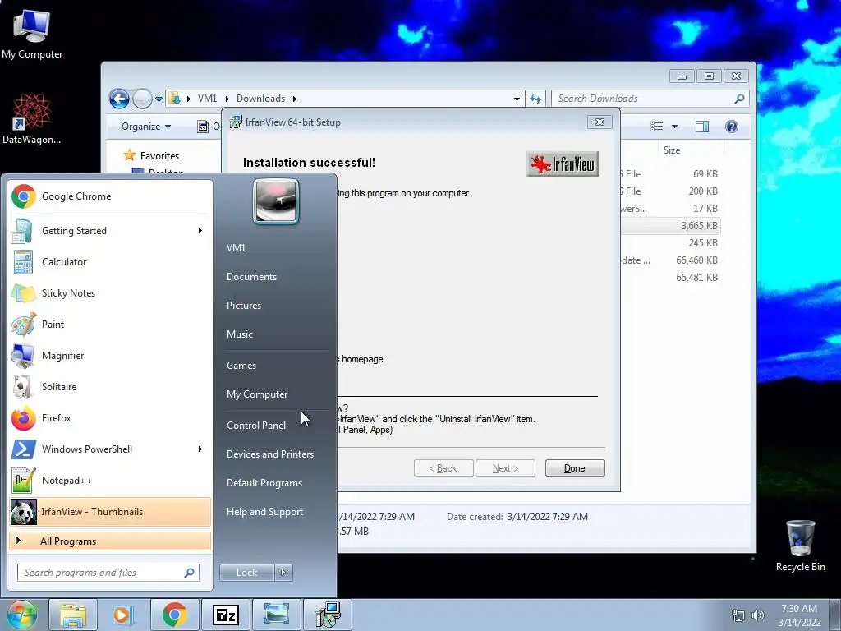
Task: Click the IrfanView logo in setup
Action: pos(563,164)
